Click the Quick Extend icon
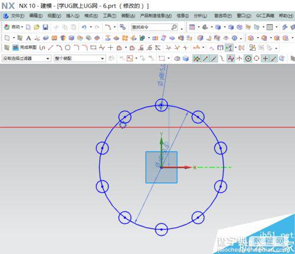 click(177, 48)
